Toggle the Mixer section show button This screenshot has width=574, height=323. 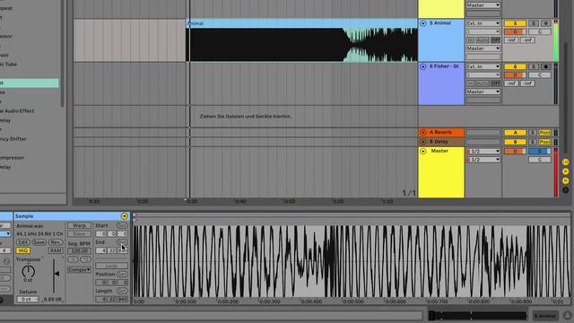coord(566,181)
